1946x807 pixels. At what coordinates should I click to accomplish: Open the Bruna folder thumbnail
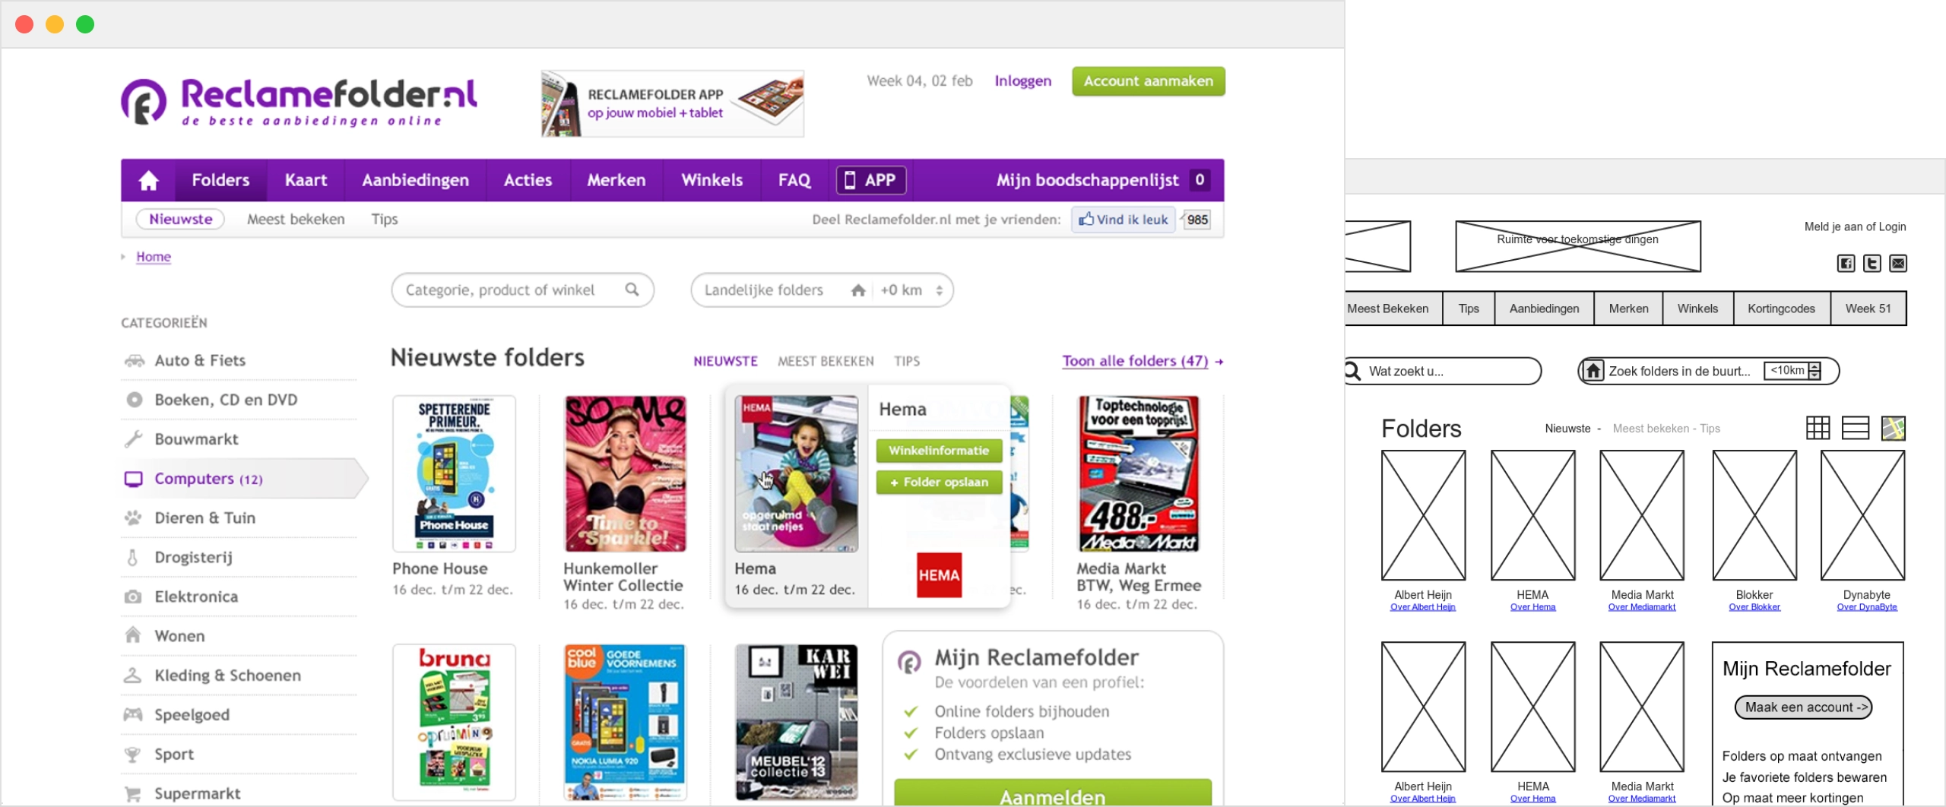click(454, 722)
